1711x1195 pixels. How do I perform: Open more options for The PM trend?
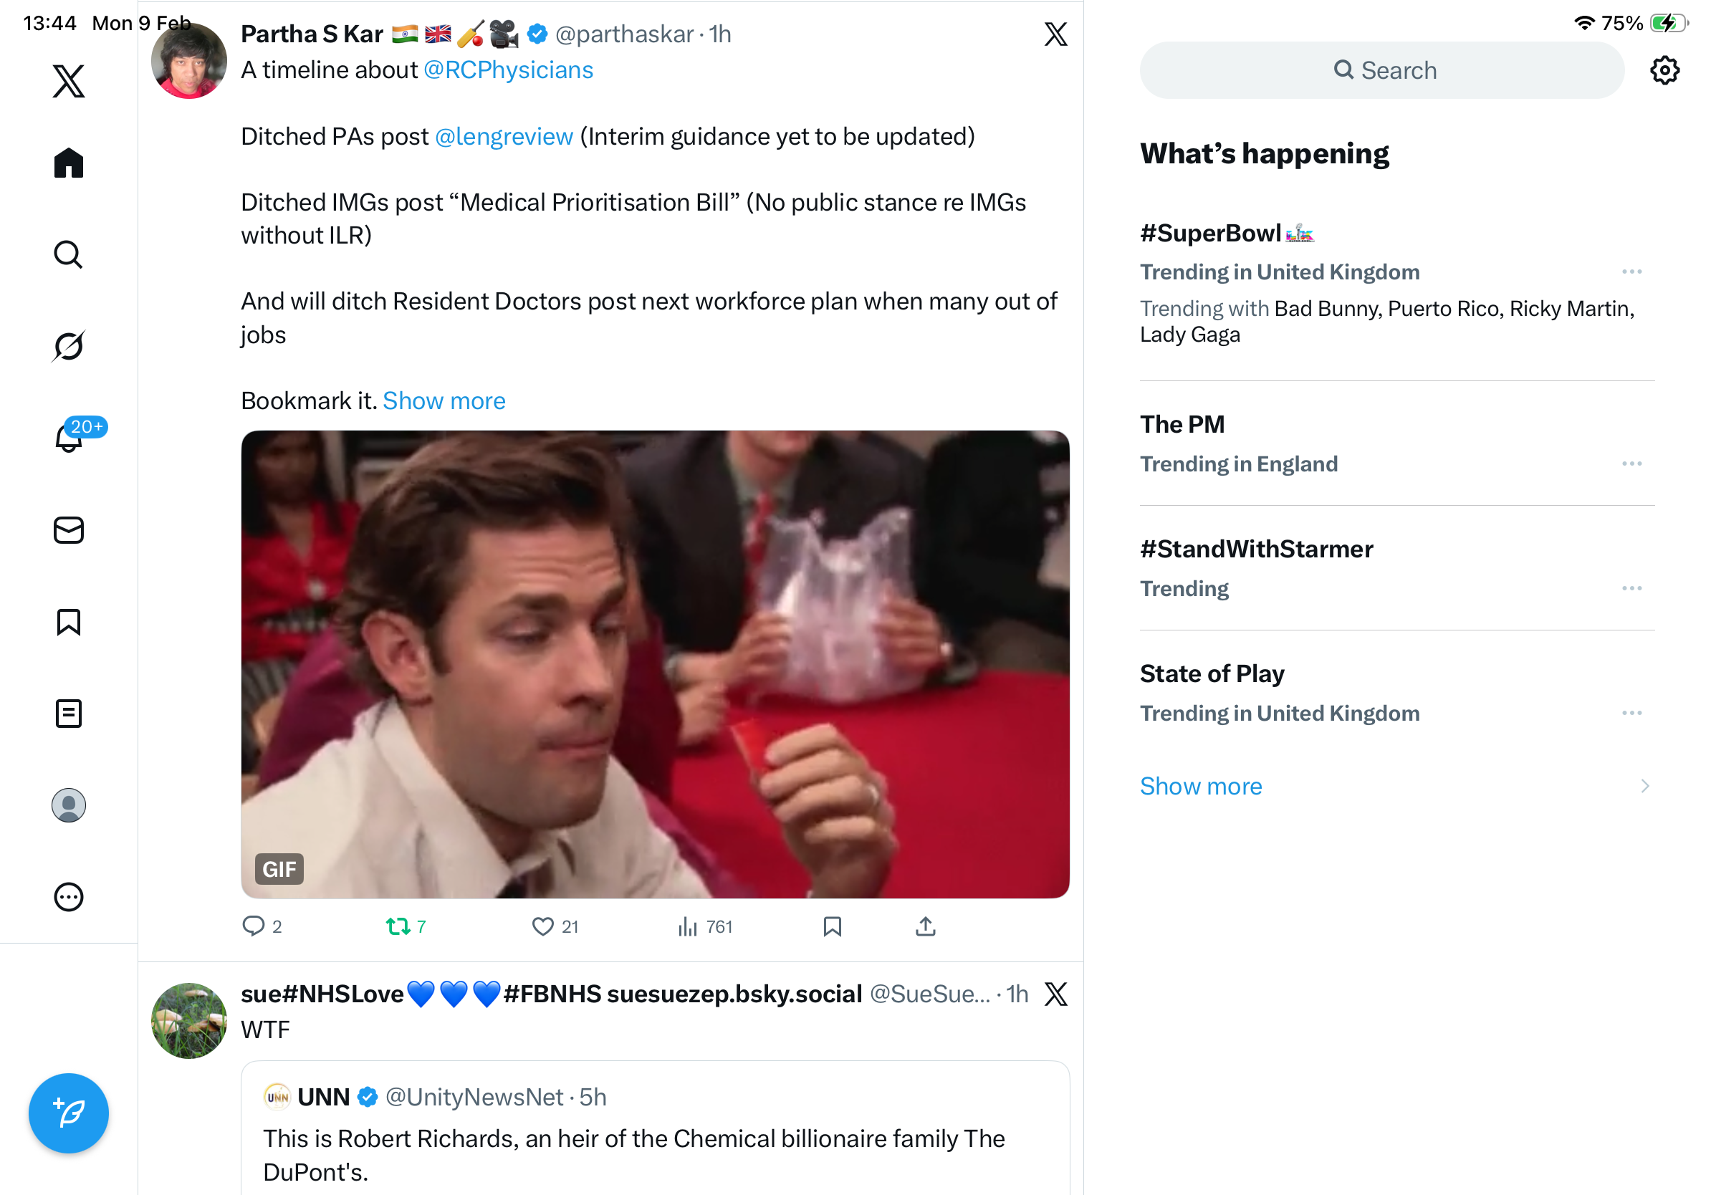pyautogui.click(x=1631, y=464)
